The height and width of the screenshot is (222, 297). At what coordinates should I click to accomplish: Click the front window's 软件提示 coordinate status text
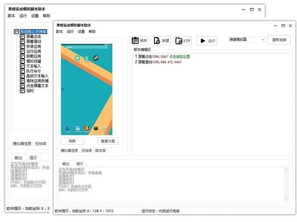tap(84, 211)
